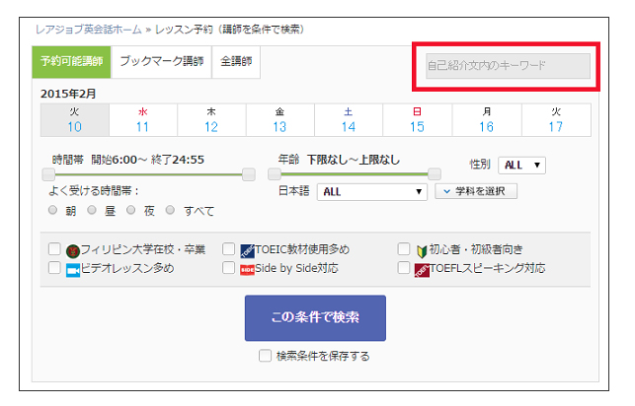Check フィリピン大学在校・卒業 checkbox
The width and height of the screenshot is (635, 406).
coord(54,249)
